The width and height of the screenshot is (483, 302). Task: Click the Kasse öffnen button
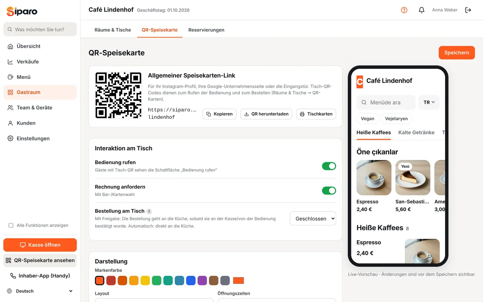(40, 245)
